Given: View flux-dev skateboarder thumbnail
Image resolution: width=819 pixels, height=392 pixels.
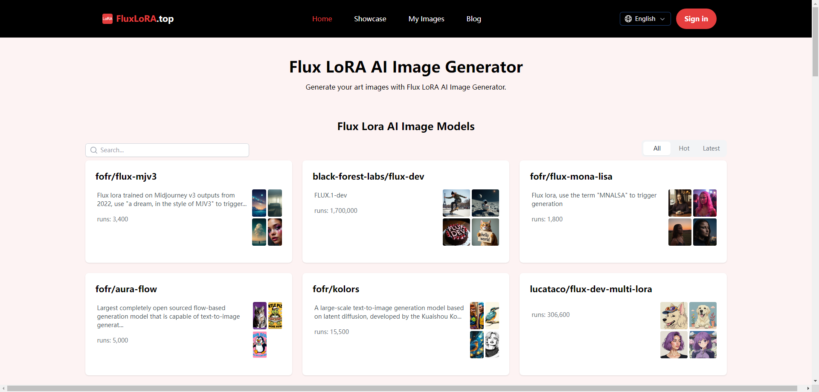Looking at the screenshot, I should (456, 203).
